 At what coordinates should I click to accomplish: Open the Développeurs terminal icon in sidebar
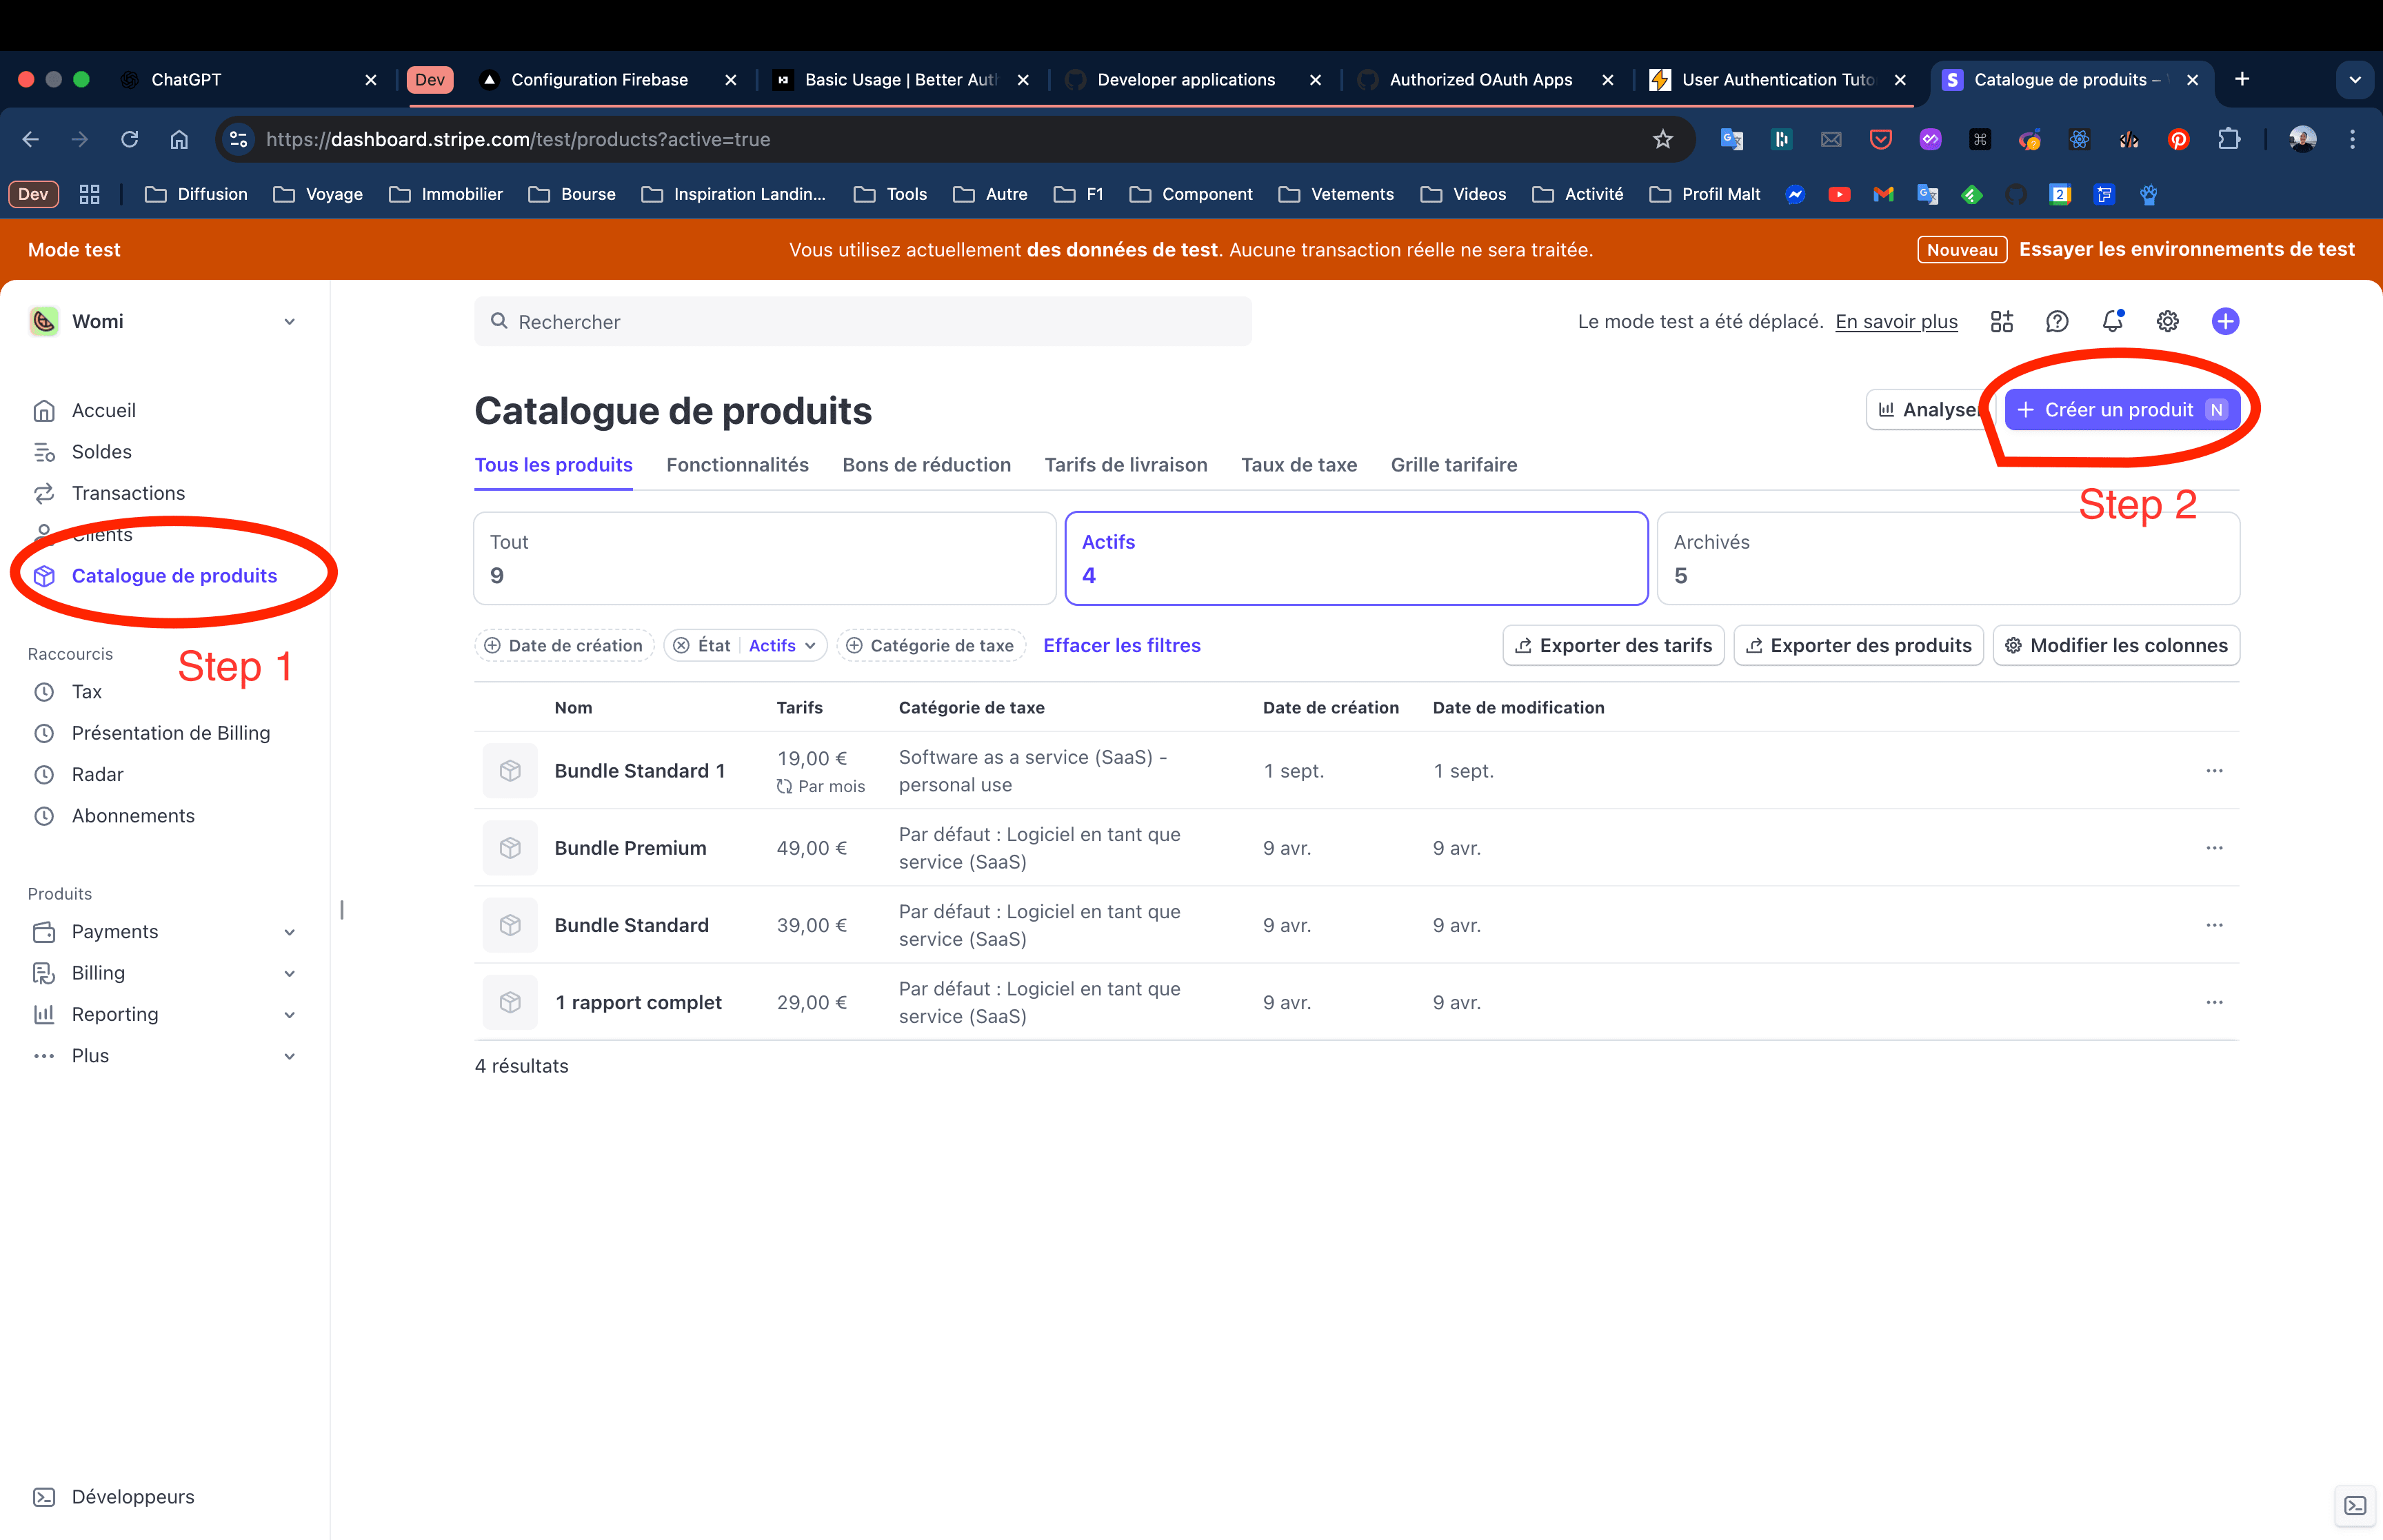44,1496
